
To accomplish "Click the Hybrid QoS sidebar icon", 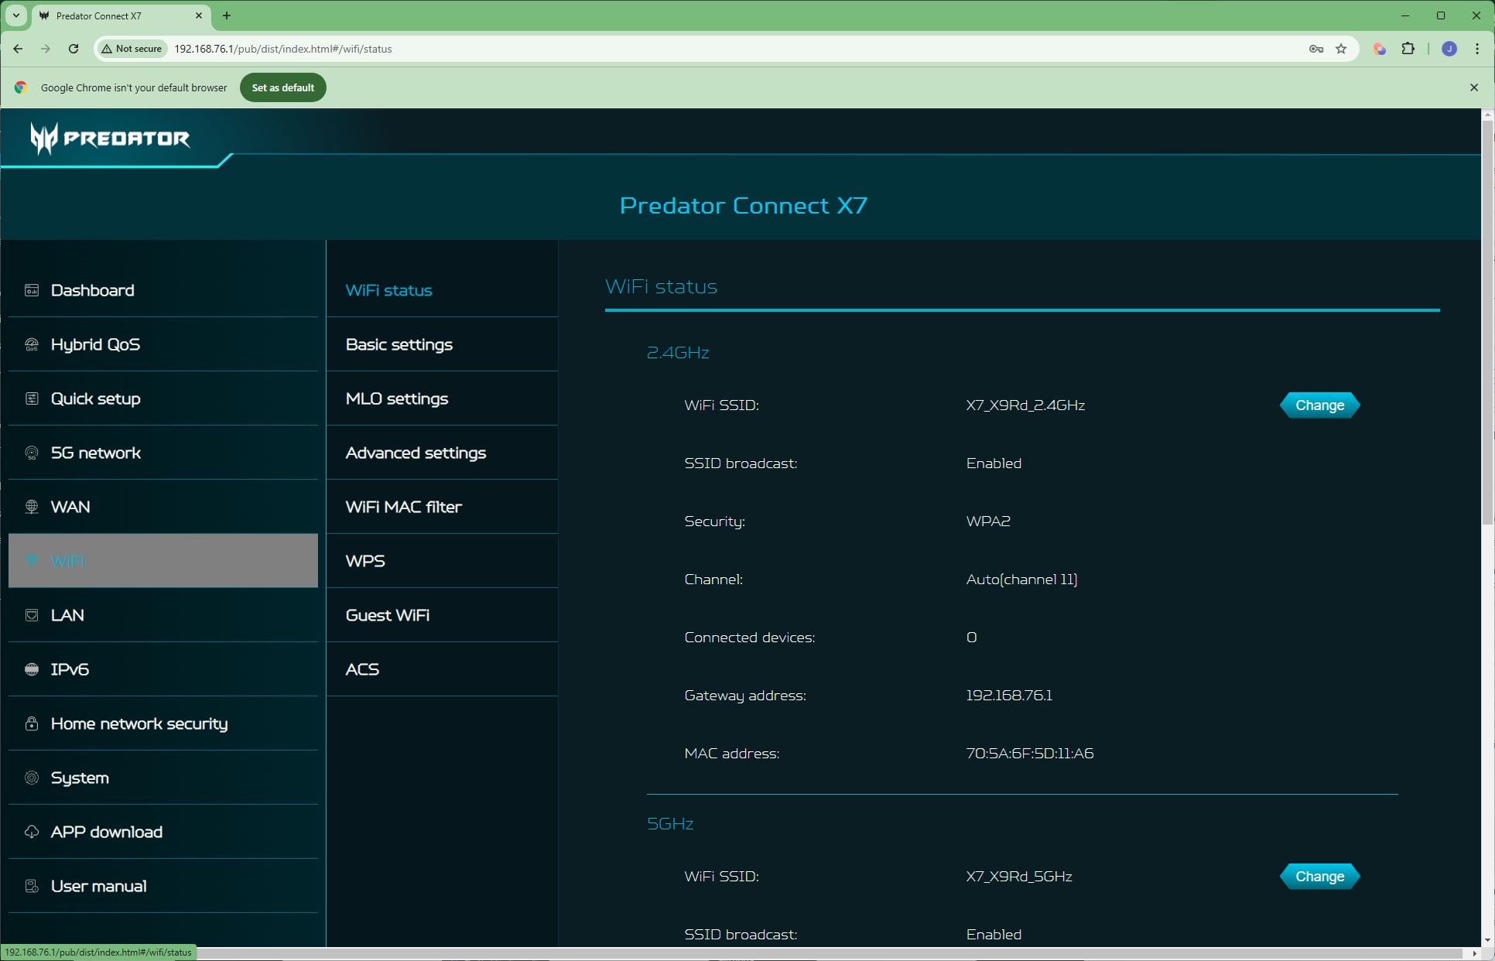I will (x=32, y=344).
